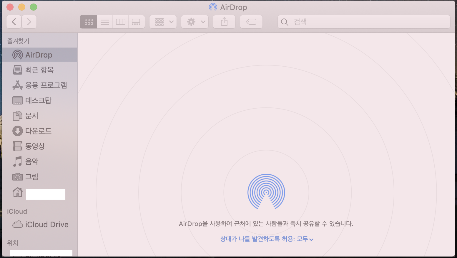Open 상대가 나를 발견하도록 허용: 모두 dropdown
The width and height of the screenshot is (457, 258).
point(267,239)
